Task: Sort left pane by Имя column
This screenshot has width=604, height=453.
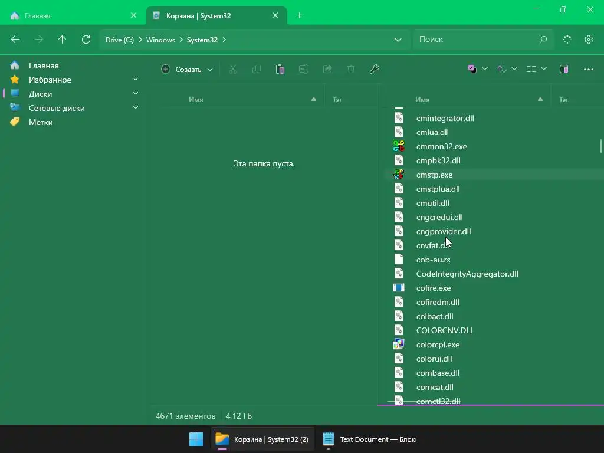Action: coord(196,99)
